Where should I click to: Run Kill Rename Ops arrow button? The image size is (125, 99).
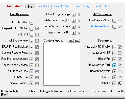tap(31, 71)
